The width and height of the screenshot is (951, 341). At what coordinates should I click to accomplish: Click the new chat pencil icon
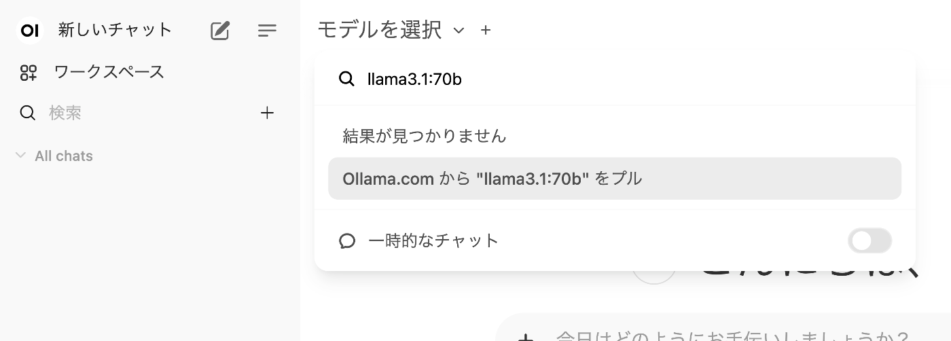(x=220, y=31)
